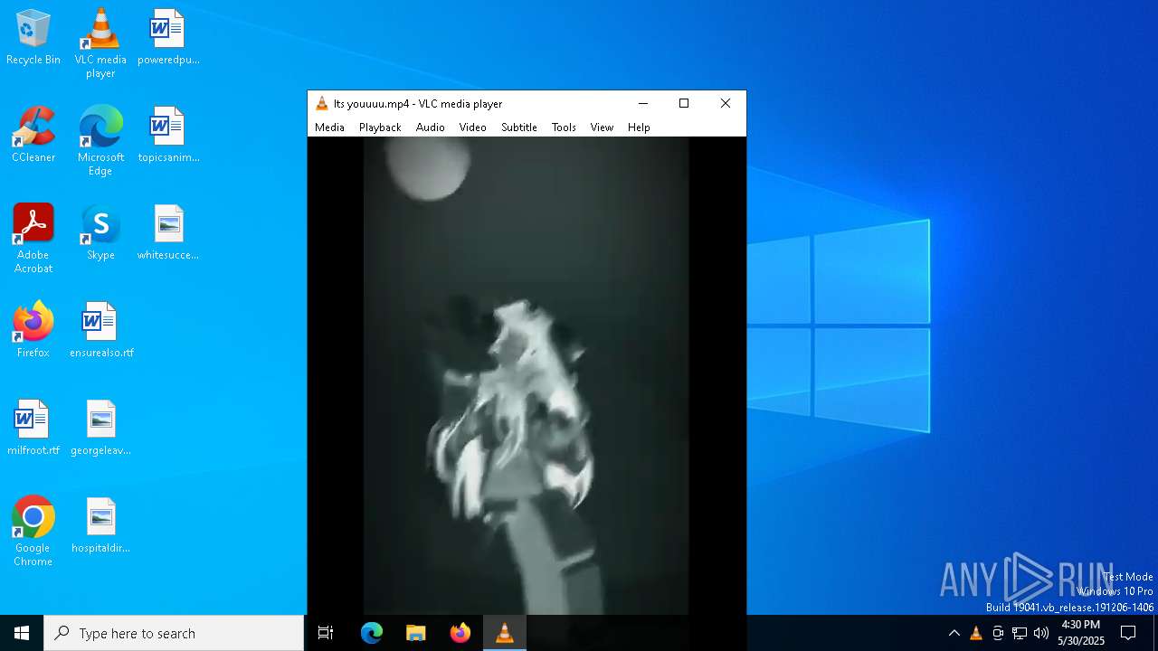
Task: Select the whitesucce... image file icon
Action: pyautogui.click(x=168, y=233)
